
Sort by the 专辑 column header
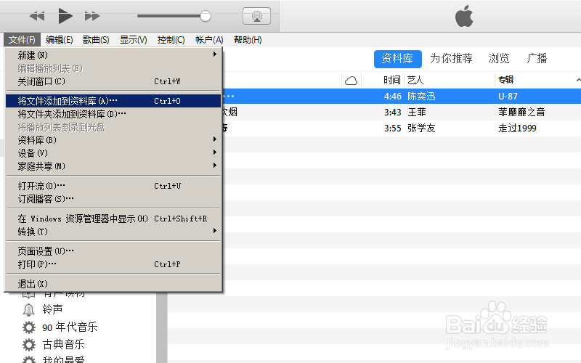[505, 80]
